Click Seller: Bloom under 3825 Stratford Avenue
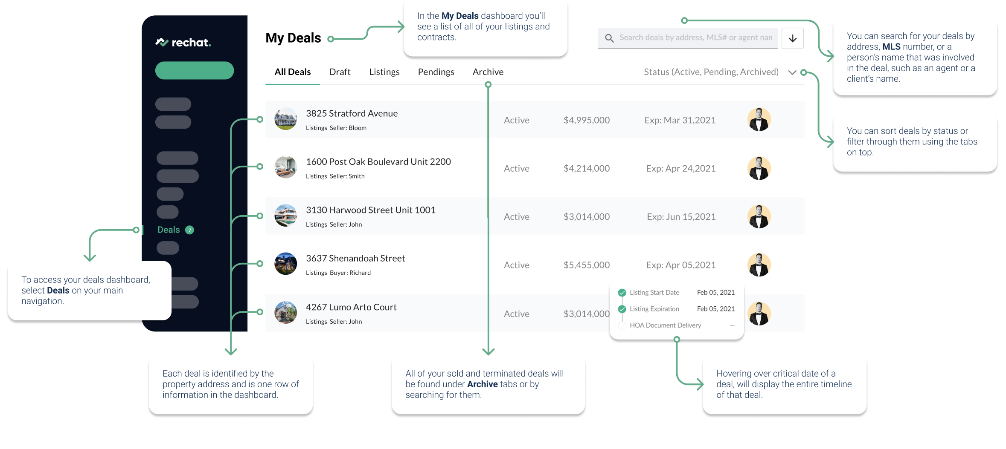 coord(348,128)
